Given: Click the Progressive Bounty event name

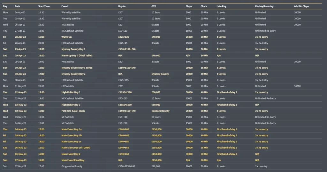Looking at the screenshot, I should click(x=71, y=166).
